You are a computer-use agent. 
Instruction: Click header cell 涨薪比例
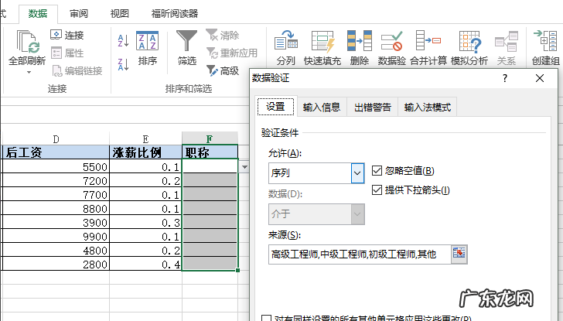point(145,152)
